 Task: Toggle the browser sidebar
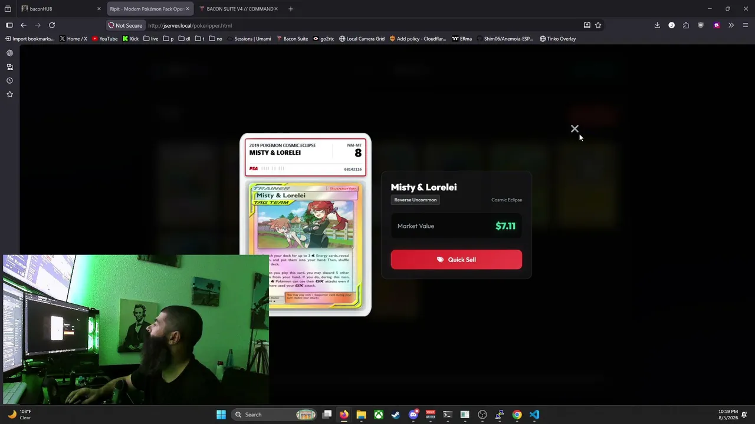click(x=9, y=25)
